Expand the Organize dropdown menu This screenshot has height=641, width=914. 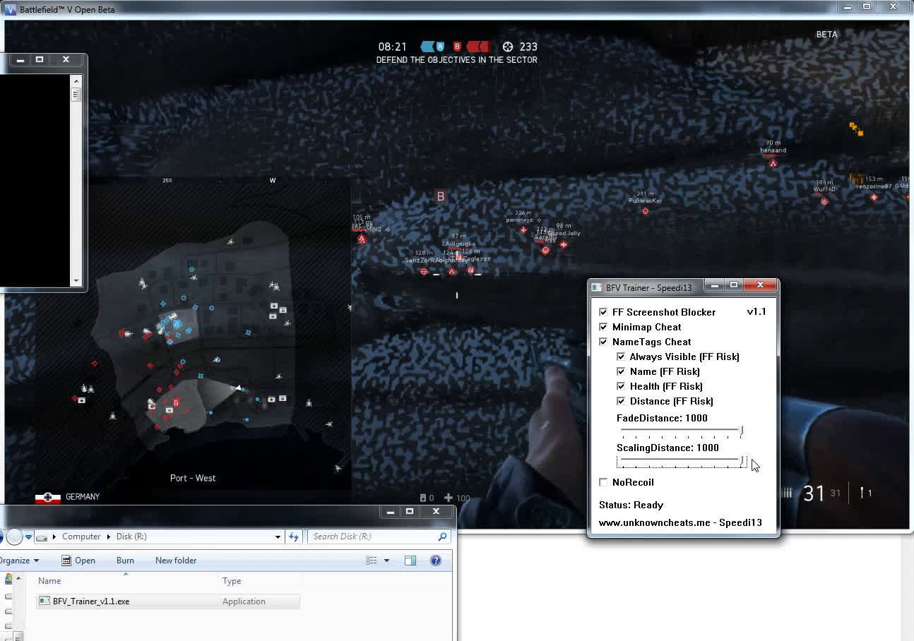tap(19, 561)
